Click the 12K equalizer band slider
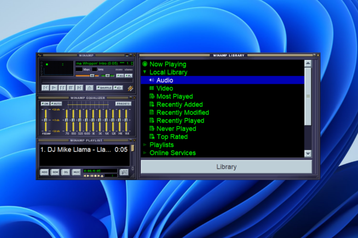Screen dimensions: 358x238 [113, 120]
